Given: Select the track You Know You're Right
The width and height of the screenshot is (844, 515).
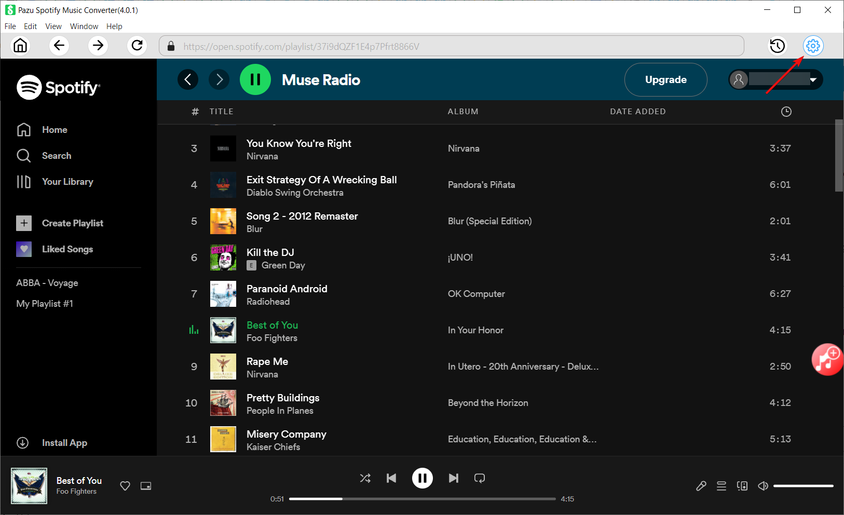Looking at the screenshot, I should tap(299, 143).
